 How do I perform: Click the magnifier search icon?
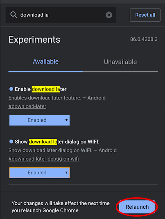tap(14, 15)
